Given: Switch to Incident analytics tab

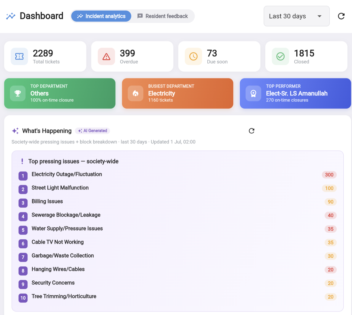Looking at the screenshot, I should [x=101, y=16].
